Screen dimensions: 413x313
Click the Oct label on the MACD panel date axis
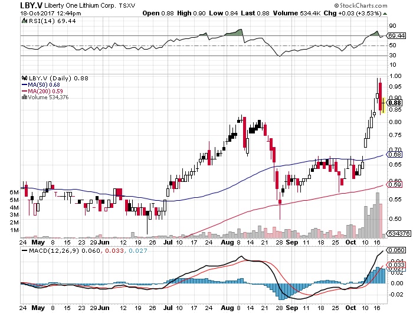[x=350, y=308]
